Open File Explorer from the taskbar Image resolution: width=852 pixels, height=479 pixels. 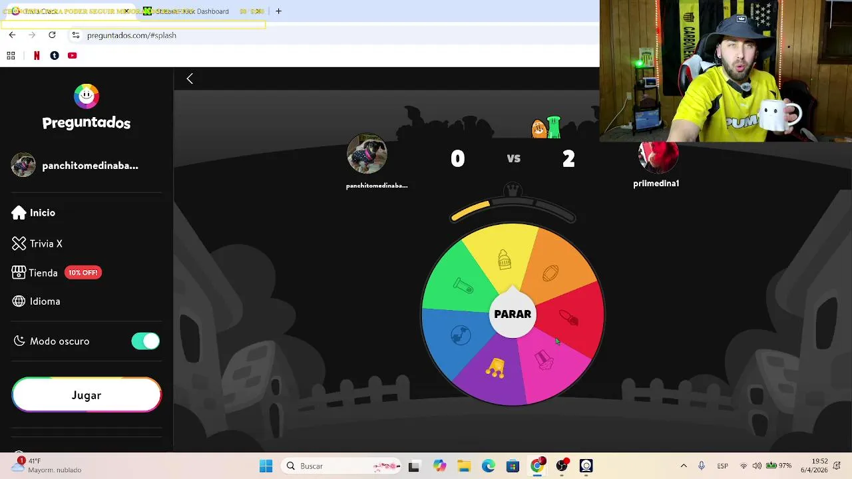tap(464, 466)
